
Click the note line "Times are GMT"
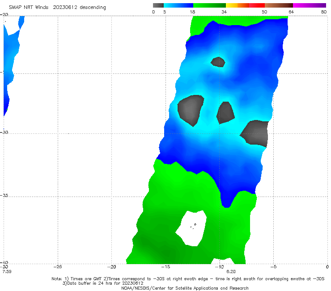coord(188,279)
